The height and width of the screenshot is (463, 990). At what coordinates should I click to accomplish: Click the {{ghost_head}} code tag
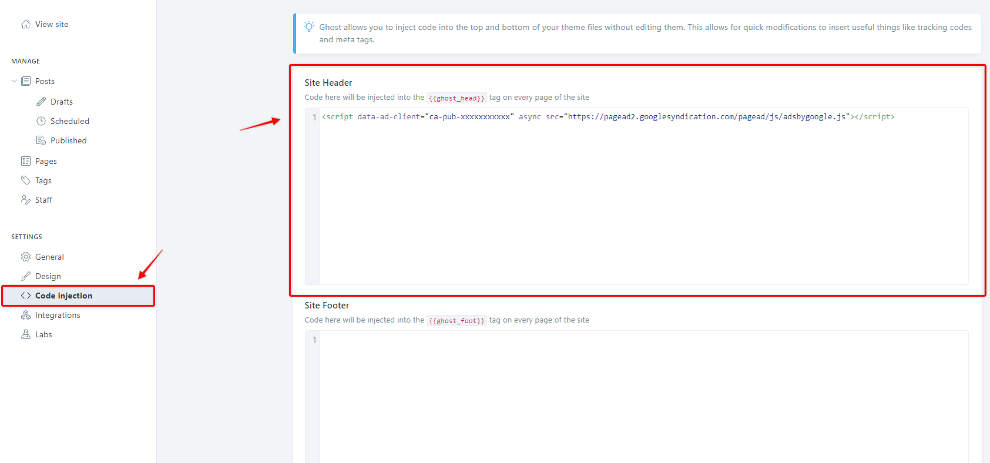click(457, 98)
